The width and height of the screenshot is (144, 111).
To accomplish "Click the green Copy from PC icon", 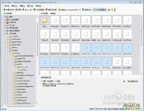I will 35,10.
